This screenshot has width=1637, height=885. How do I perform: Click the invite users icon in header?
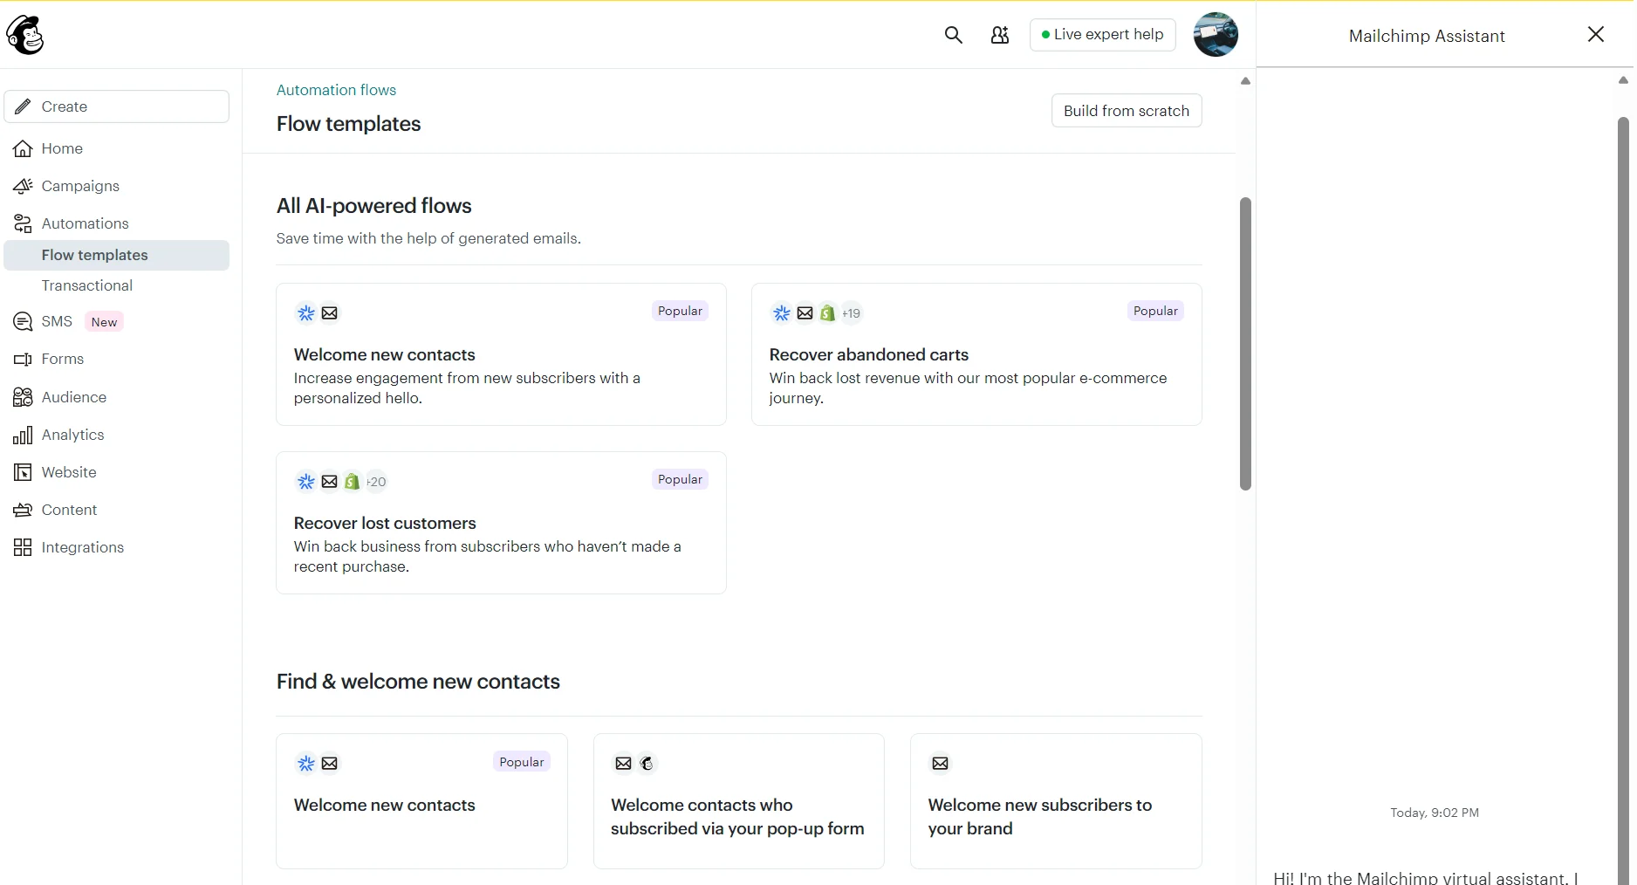coord(1000,35)
